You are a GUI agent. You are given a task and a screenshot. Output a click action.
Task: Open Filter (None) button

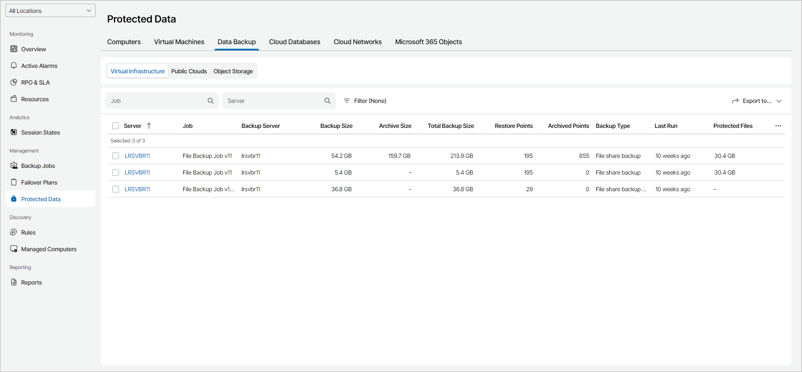[x=365, y=101]
